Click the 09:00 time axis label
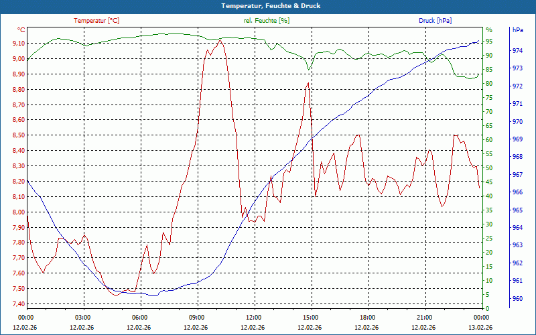Image resolution: width=536 pixels, height=335 pixels. pos(196,317)
